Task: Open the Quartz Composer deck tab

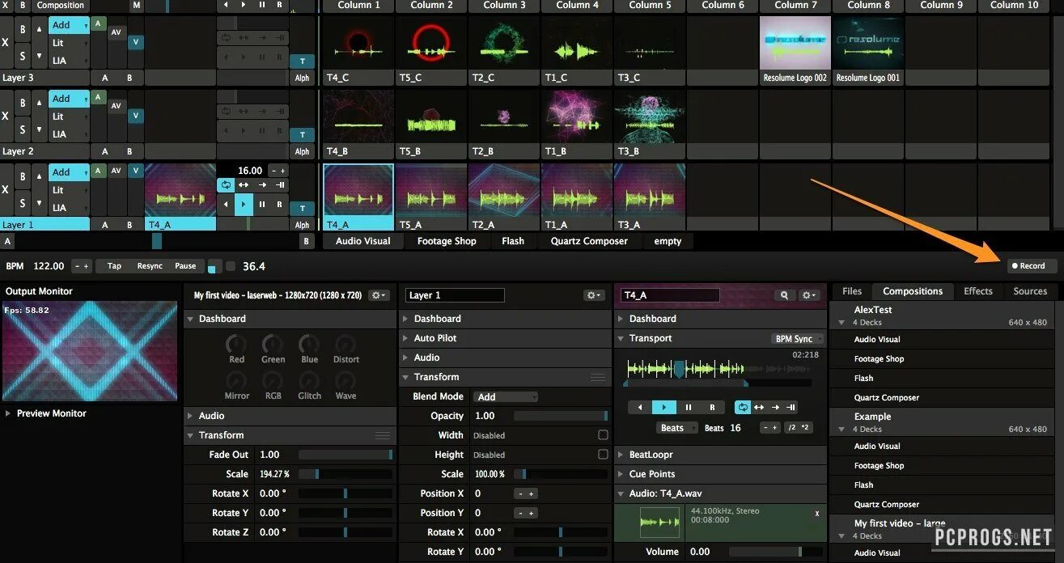Action: tap(589, 241)
